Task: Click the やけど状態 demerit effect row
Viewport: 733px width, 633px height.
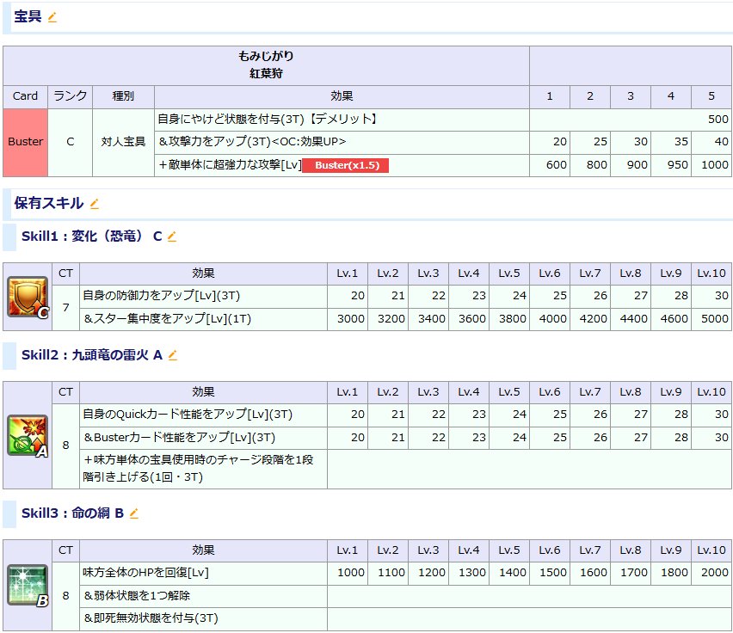Action: click(x=342, y=120)
